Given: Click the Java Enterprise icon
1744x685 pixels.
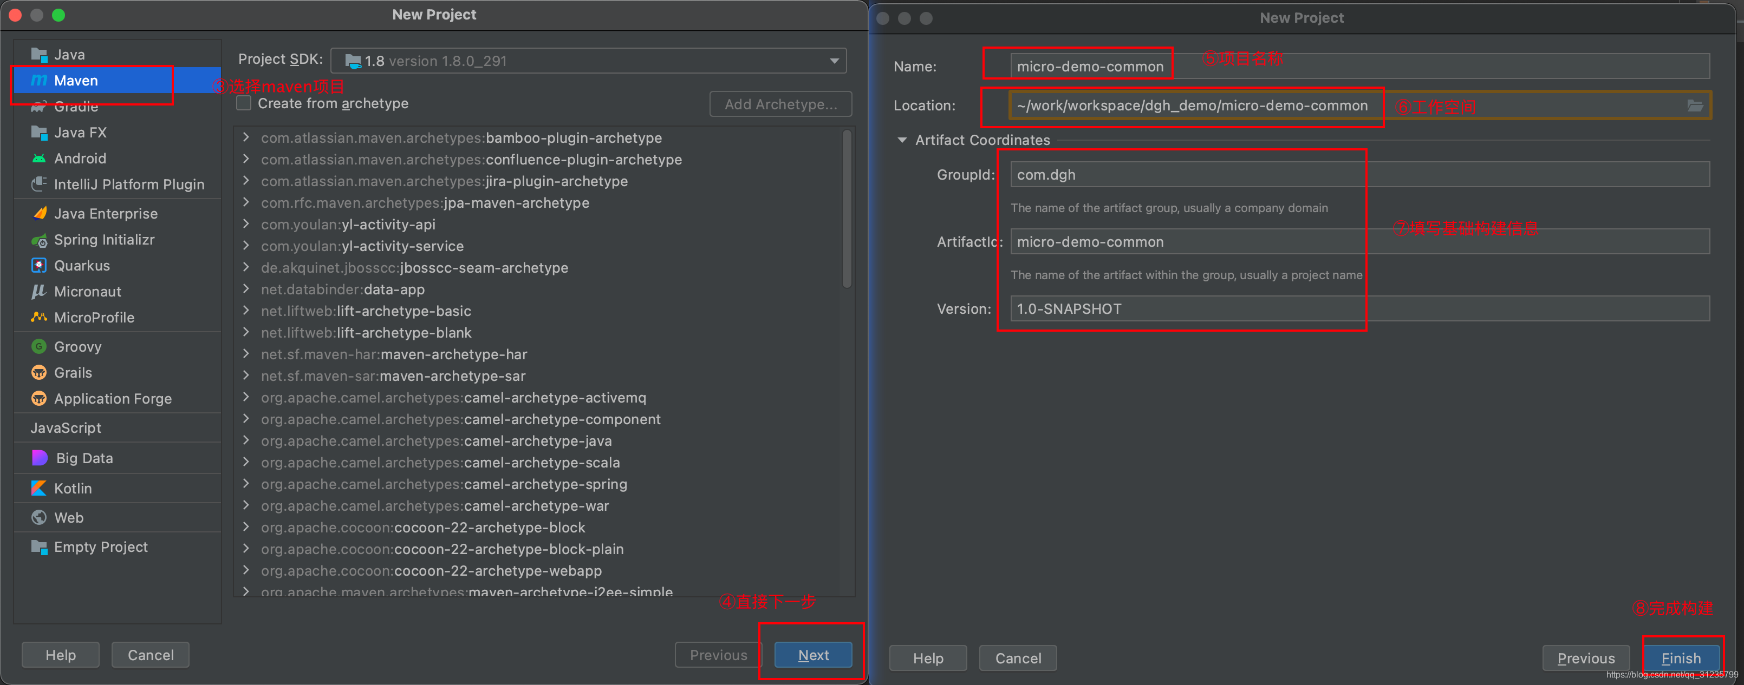Looking at the screenshot, I should [x=39, y=214].
